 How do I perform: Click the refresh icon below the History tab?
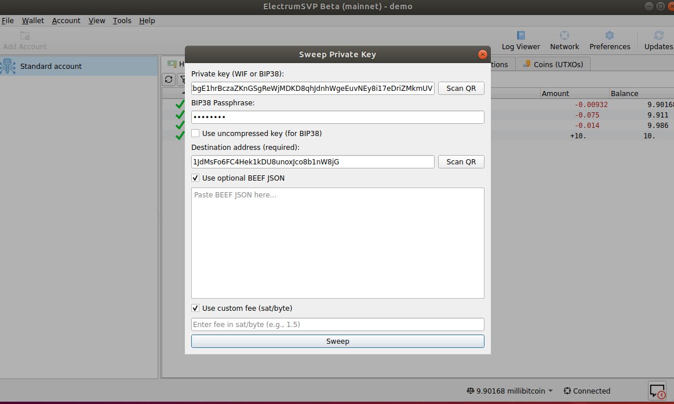[169, 79]
